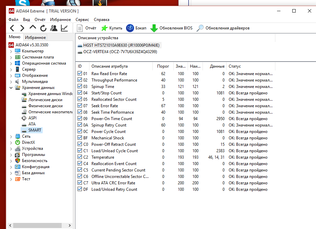
Task: Switch to the Меню tab
Action: (x=15, y=37)
